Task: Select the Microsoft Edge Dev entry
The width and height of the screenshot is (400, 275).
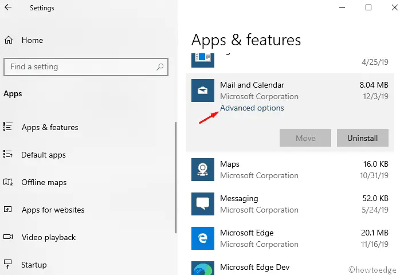Action: tap(290, 268)
